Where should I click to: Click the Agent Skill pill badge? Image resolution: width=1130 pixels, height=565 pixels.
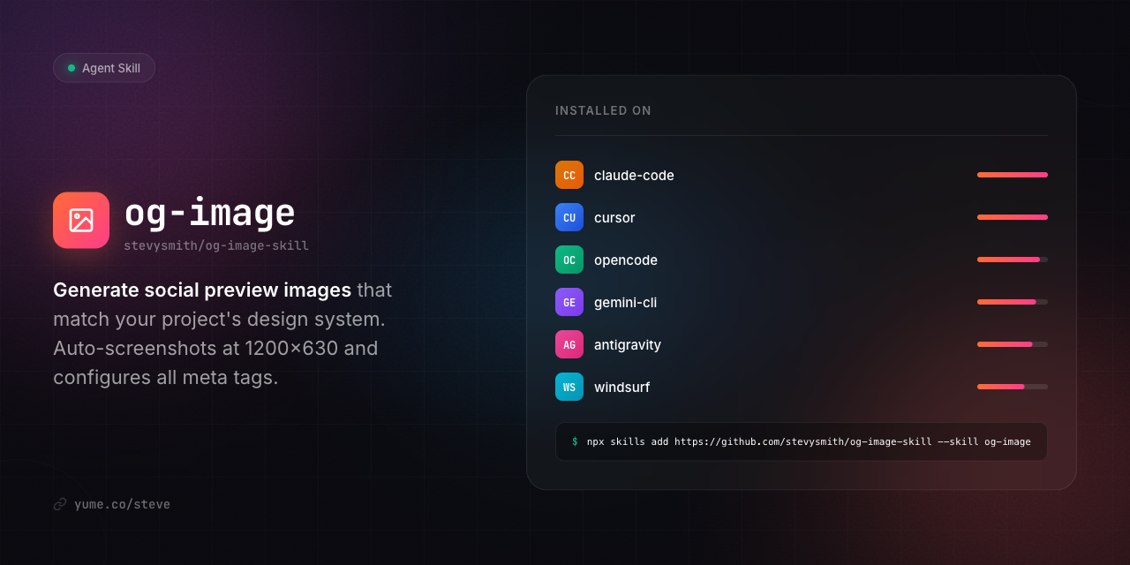click(x=104, y=68)
